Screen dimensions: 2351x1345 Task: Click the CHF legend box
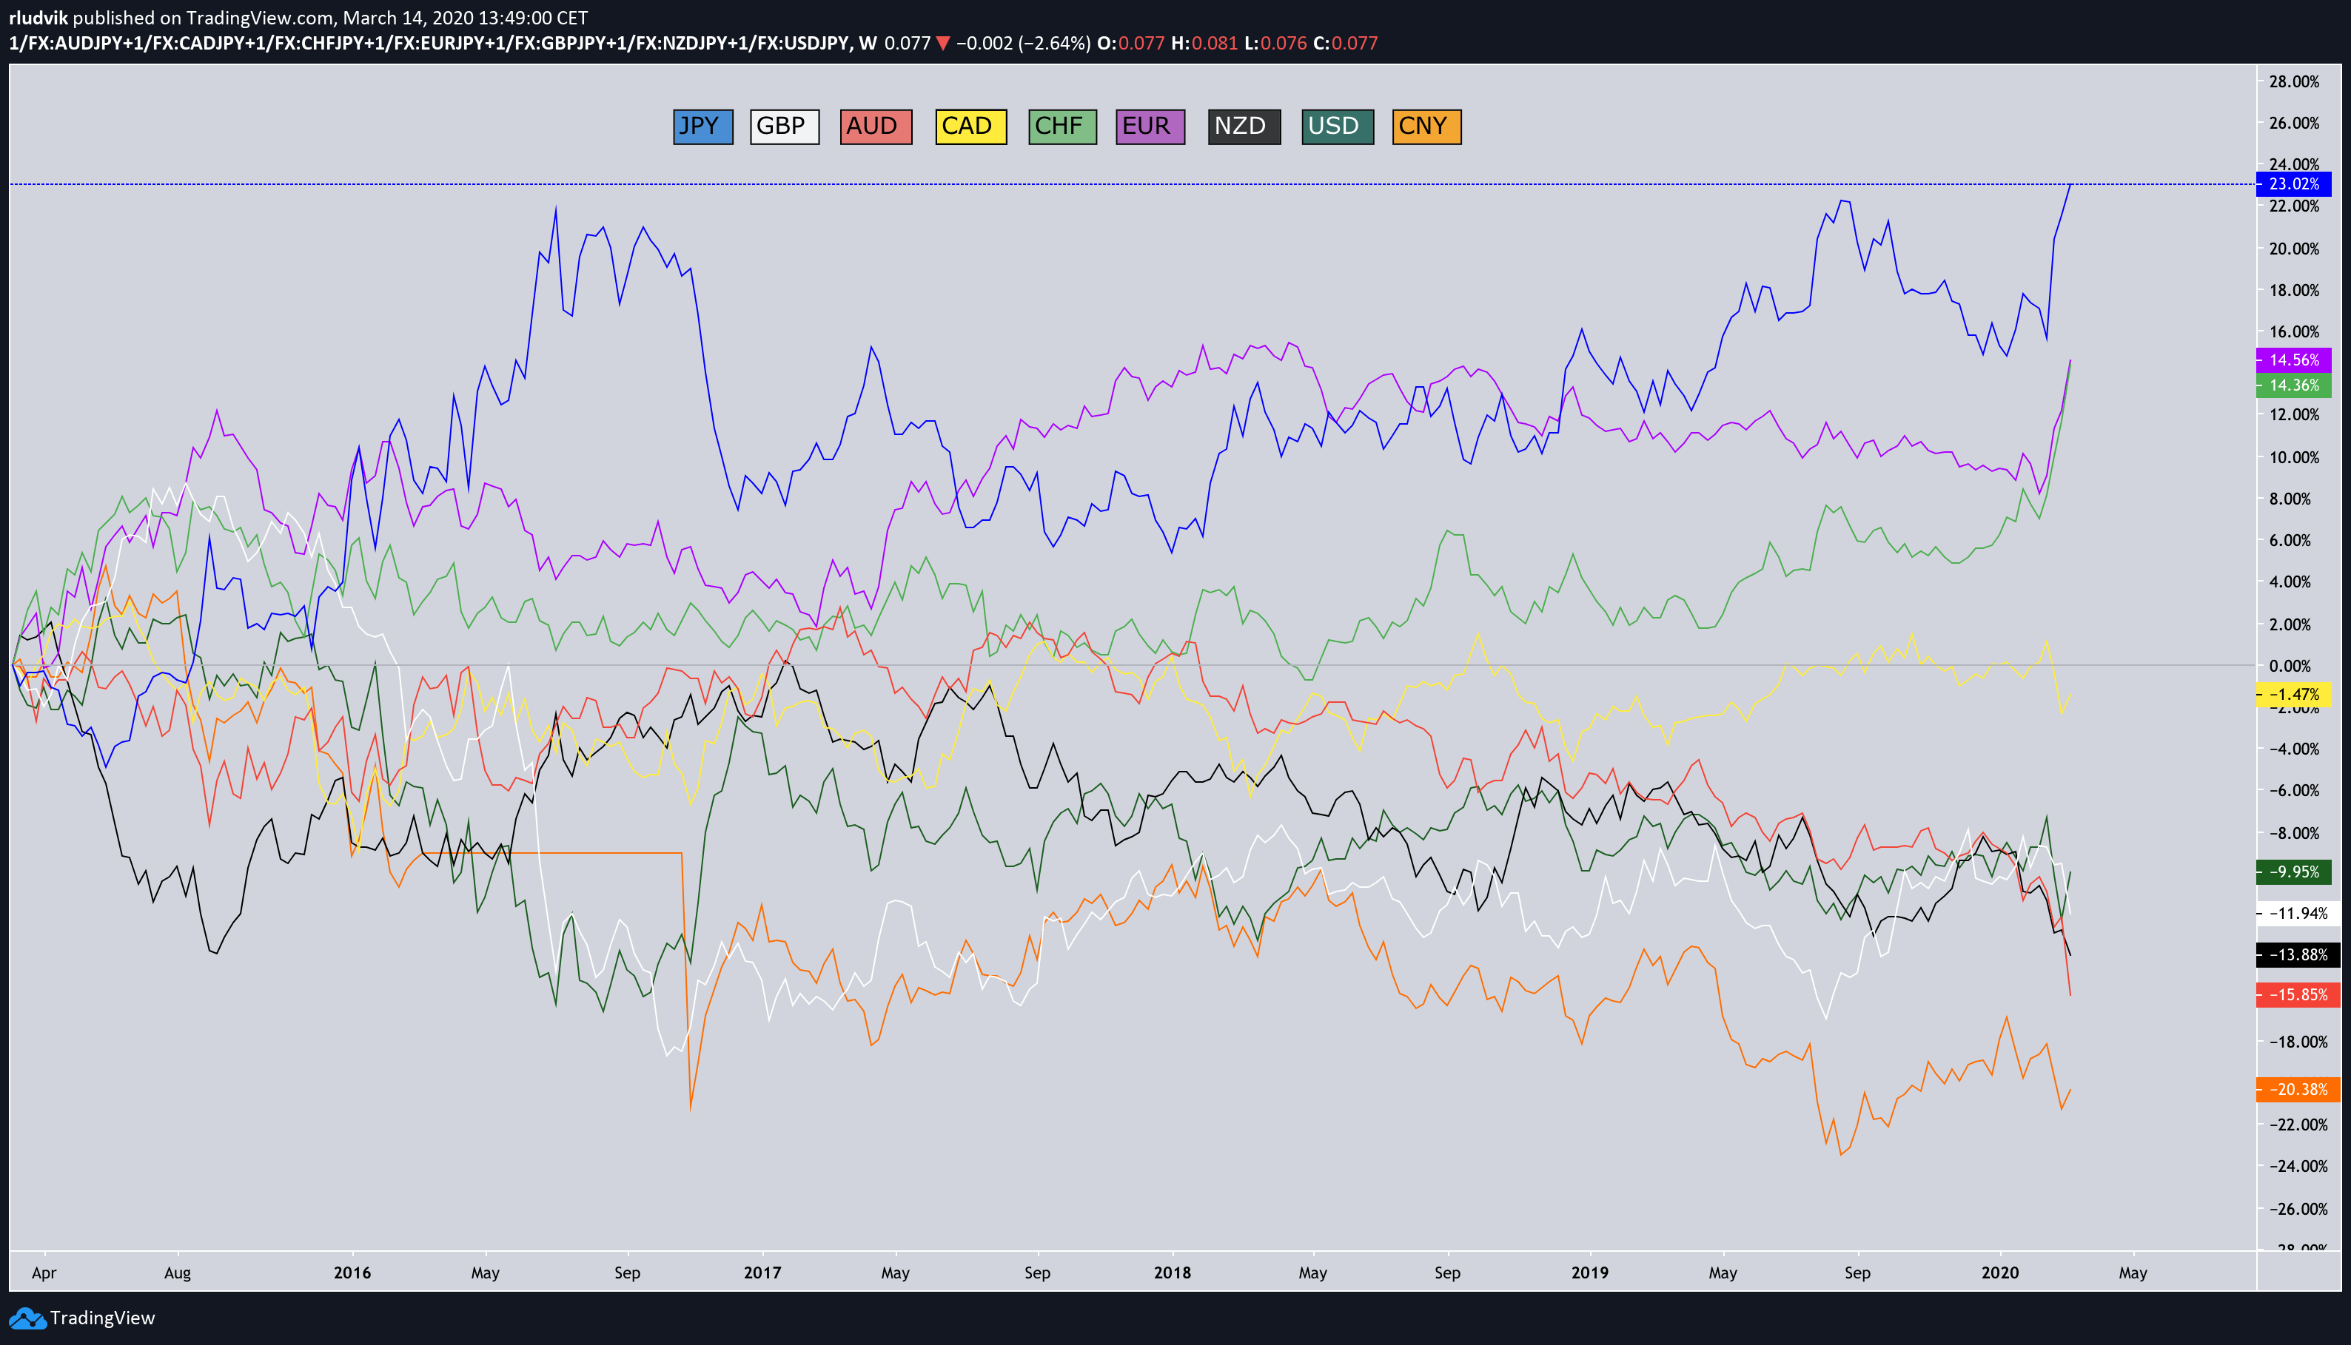(x=1063, y=127)
